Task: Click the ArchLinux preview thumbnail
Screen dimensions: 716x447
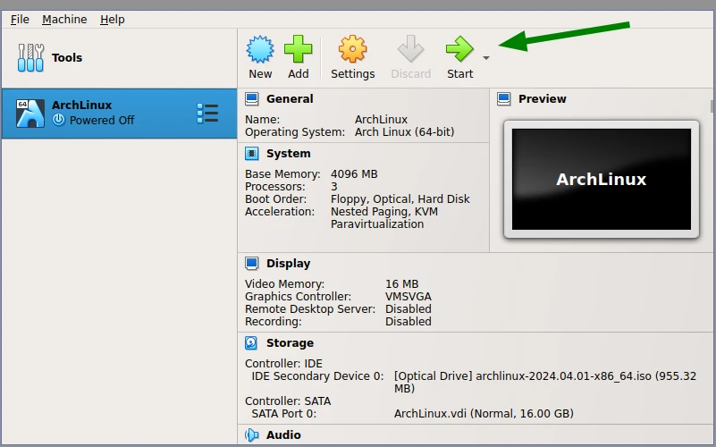Action: pyautogui.click(x=601, y=179)
